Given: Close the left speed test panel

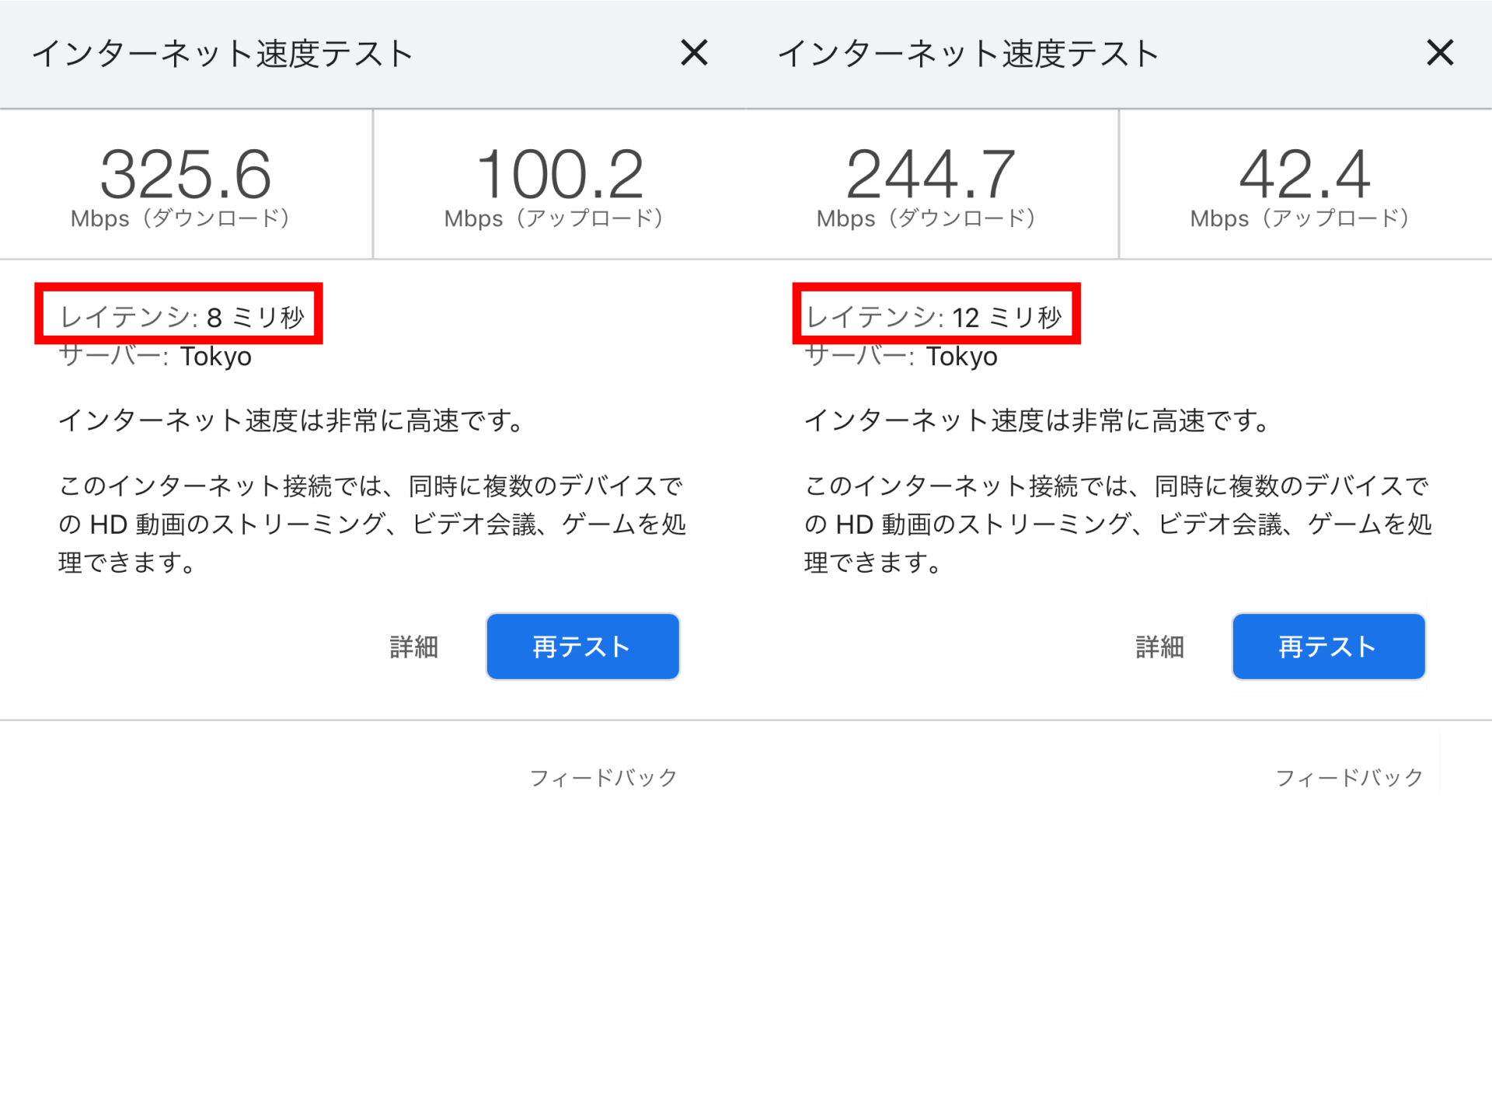Looking at the screenshot, I should (694, 53).
